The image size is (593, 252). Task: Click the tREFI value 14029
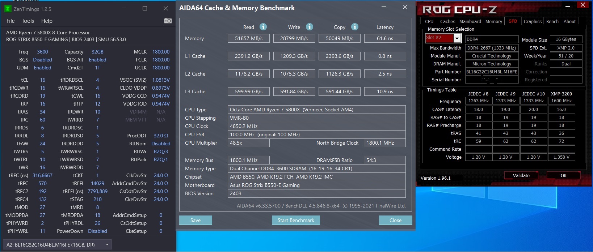tap(97, 183)
